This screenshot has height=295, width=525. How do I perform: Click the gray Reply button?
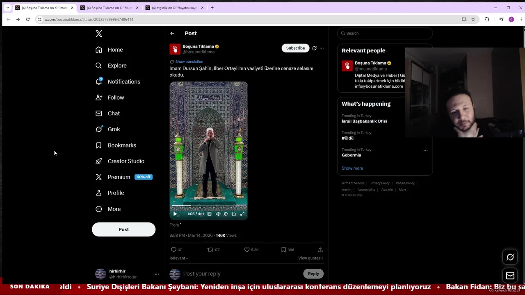pos(313,274)
